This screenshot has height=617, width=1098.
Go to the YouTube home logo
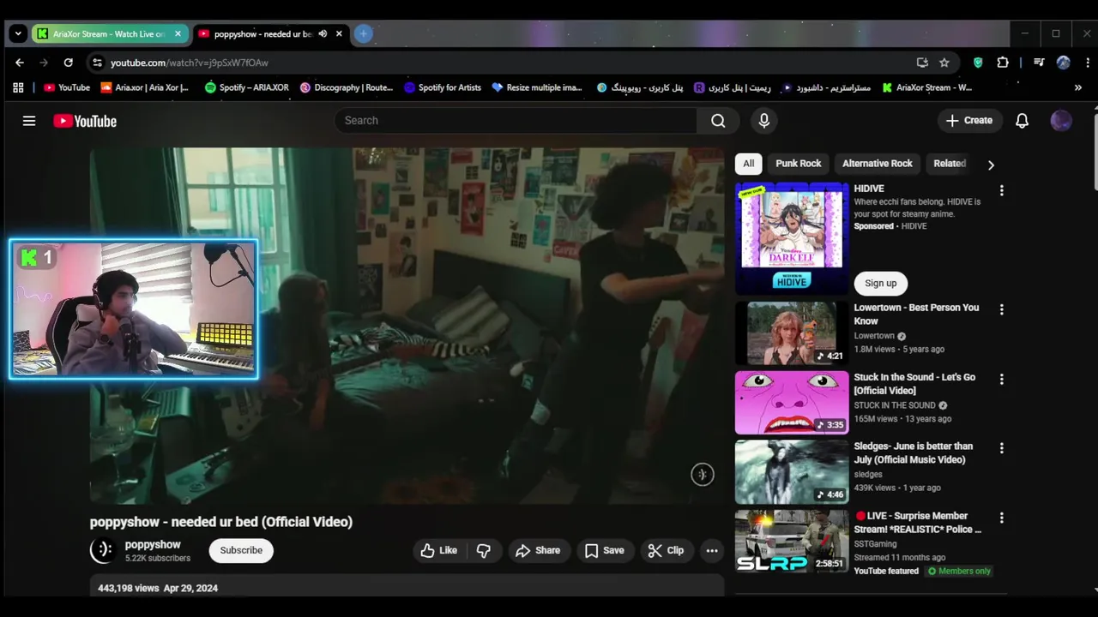(85, 121)
